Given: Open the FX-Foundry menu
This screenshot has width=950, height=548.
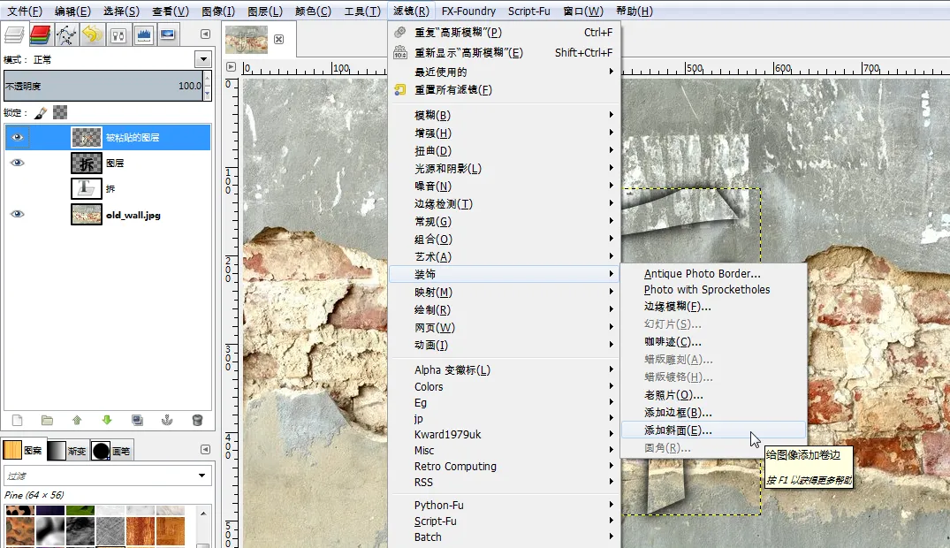Looking at the screenshot, I should point(468,11).
